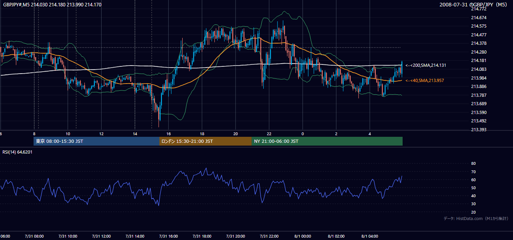Click price axis label 213.689
This screenshot has width=513, height=240.
click(x=478, y=104)
